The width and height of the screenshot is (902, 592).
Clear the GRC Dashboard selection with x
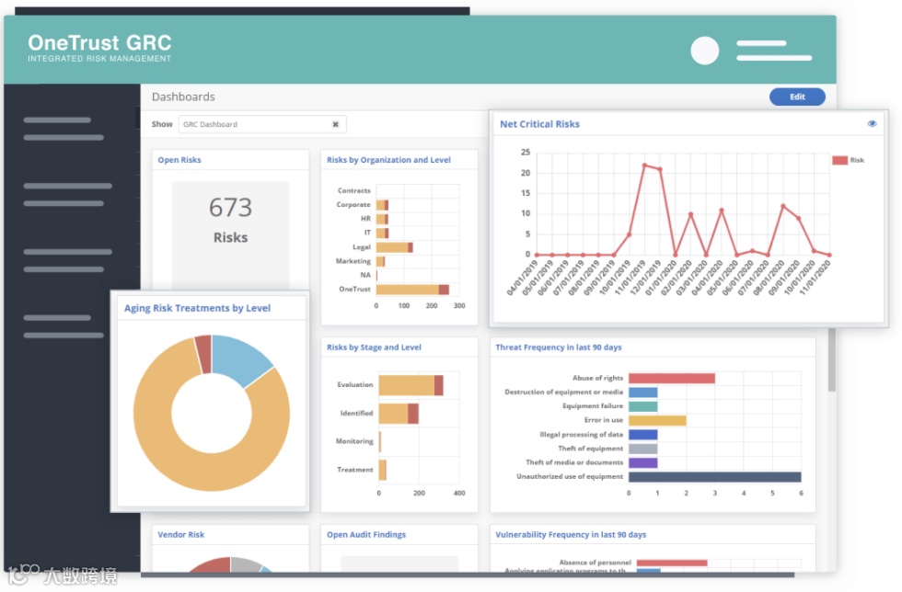tap(335, 124)
